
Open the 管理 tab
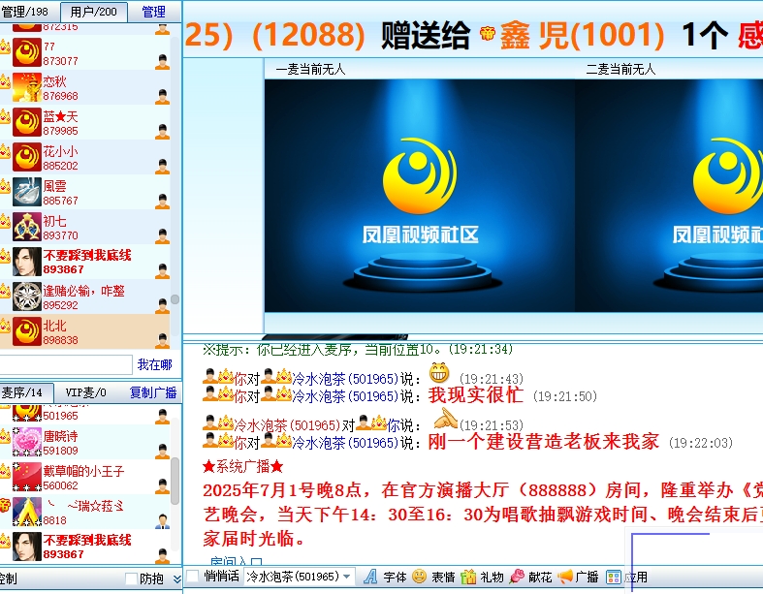click(154, 12)
